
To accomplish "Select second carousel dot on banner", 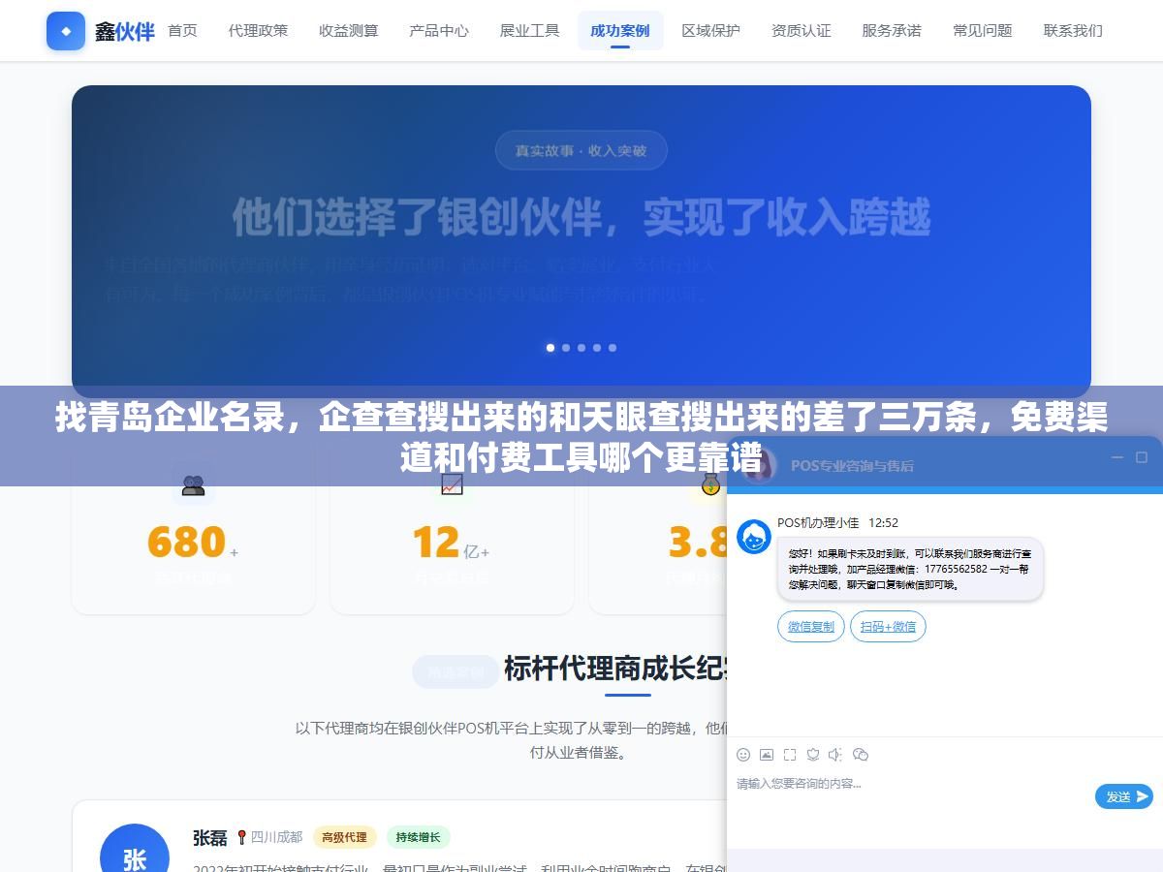I will click(566, 347).
